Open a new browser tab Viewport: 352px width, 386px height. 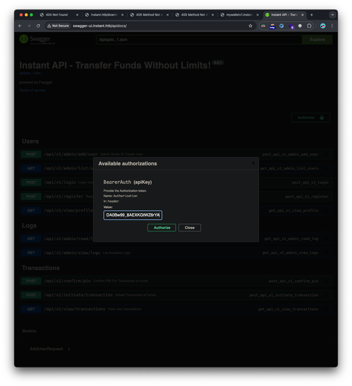(x=311, y=15)
